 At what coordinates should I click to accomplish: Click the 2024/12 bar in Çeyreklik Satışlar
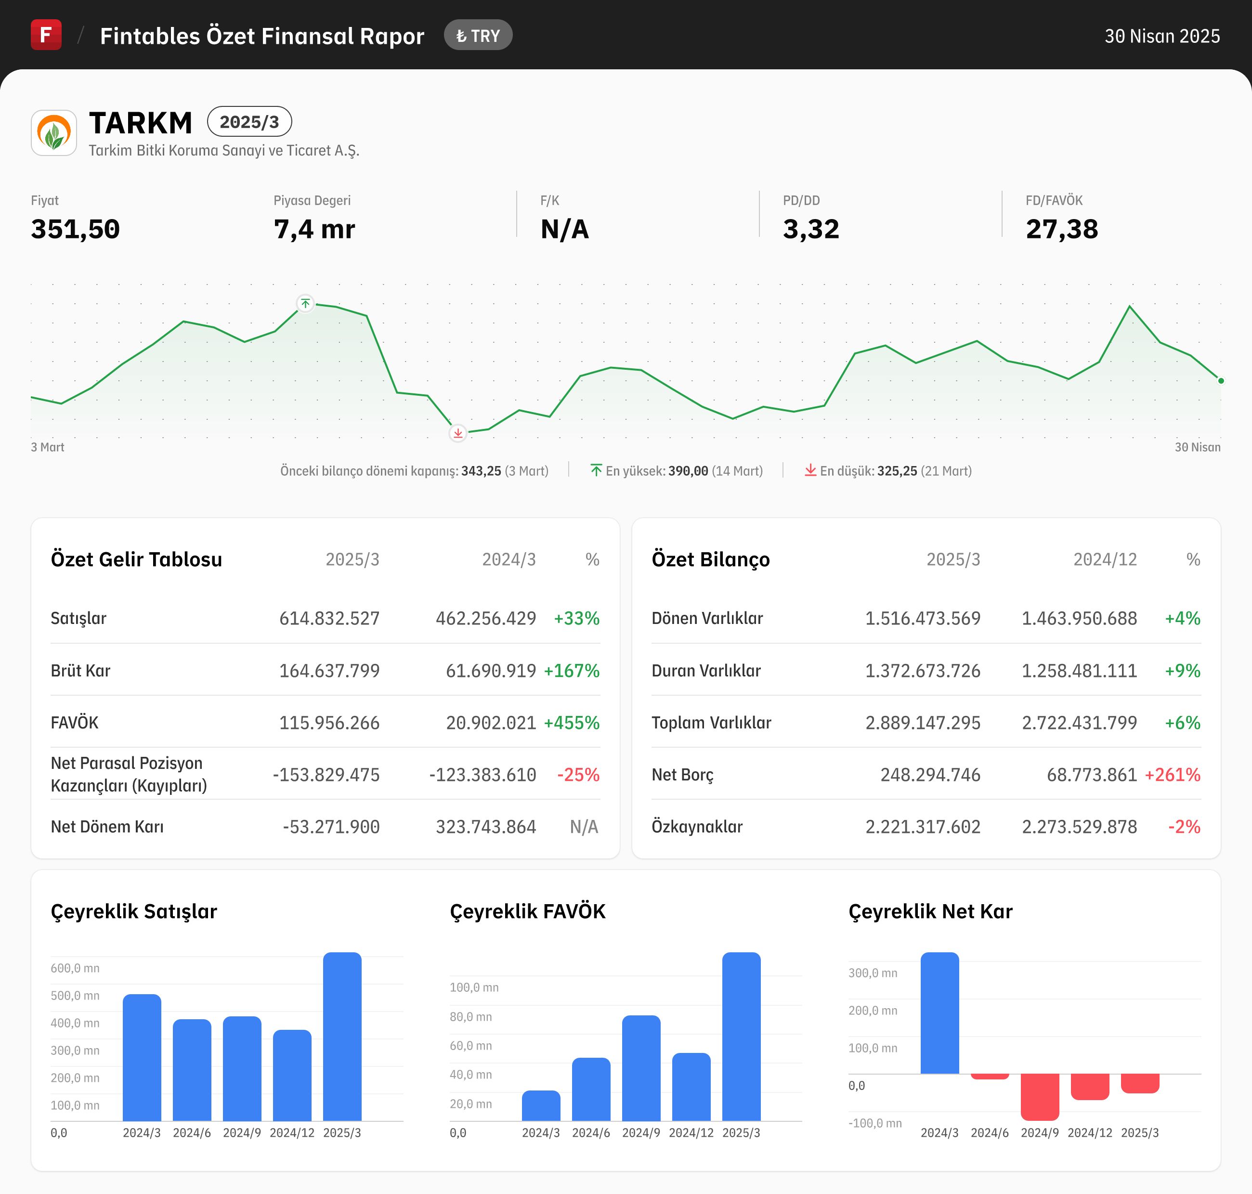coord(292,1075)
